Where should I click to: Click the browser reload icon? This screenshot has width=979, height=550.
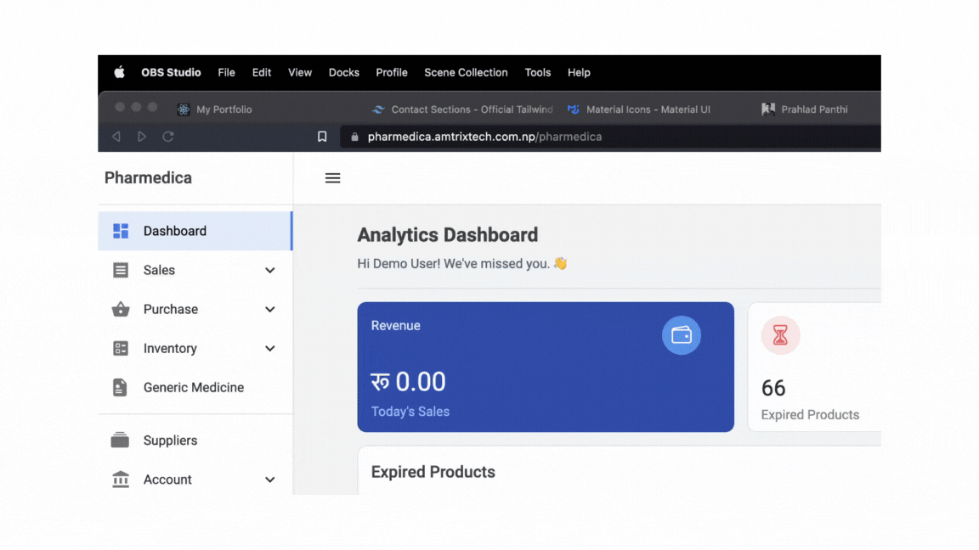[x=168, y=137]
